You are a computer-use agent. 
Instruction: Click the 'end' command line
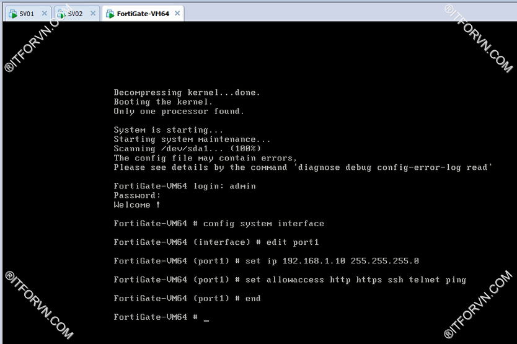click(187, 298)
